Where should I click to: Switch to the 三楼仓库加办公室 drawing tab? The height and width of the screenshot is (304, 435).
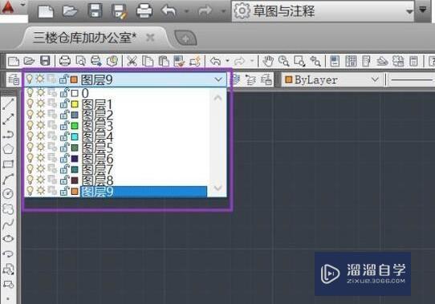[x=84, y=38]
